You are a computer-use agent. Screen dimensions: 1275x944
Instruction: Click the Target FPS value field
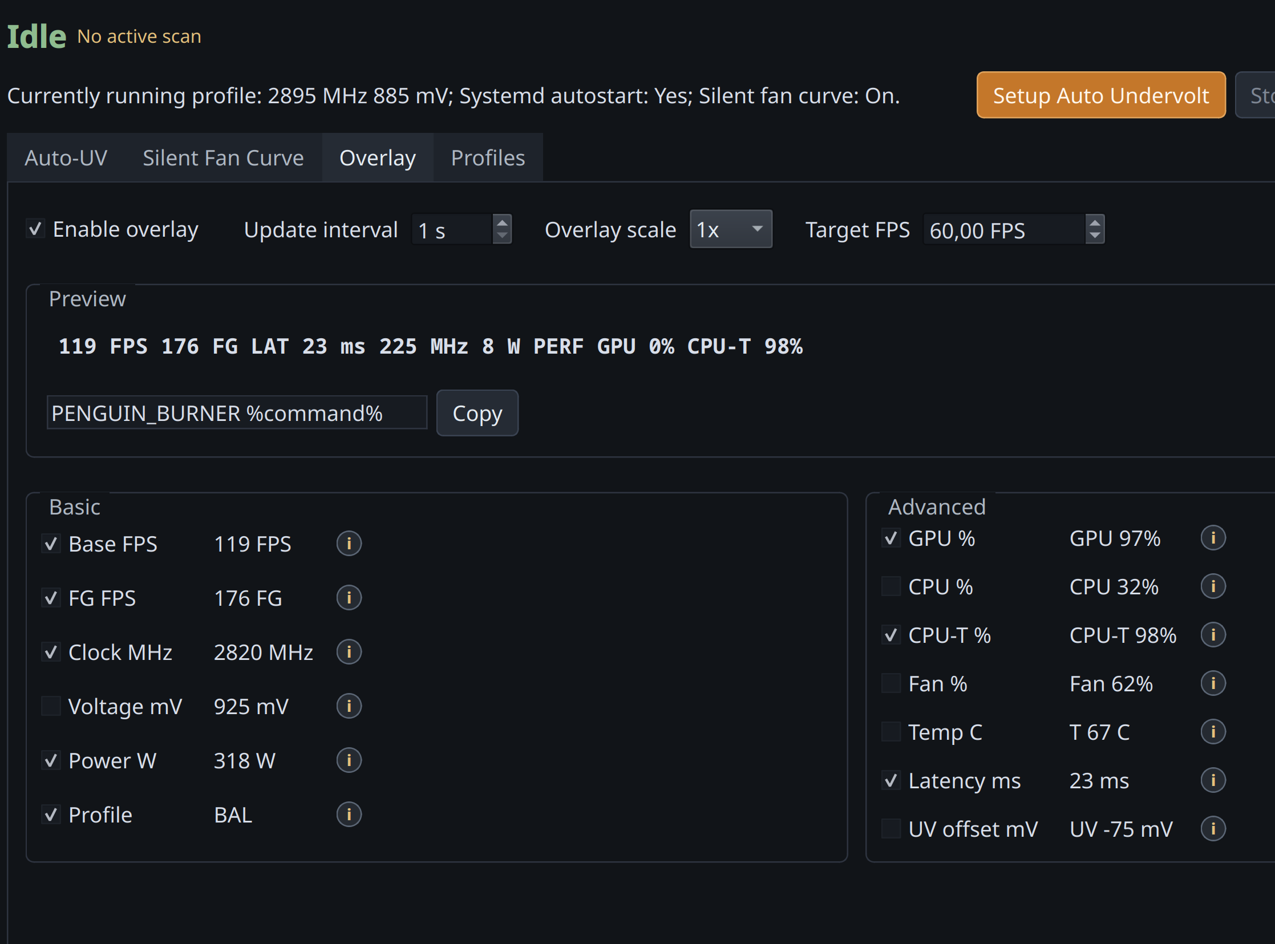click(x=1003, y=230)
